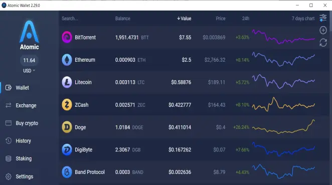This screenshot has width=332, height=185.
Task: Go to the Staking menu item
Action: click(24, 158)
